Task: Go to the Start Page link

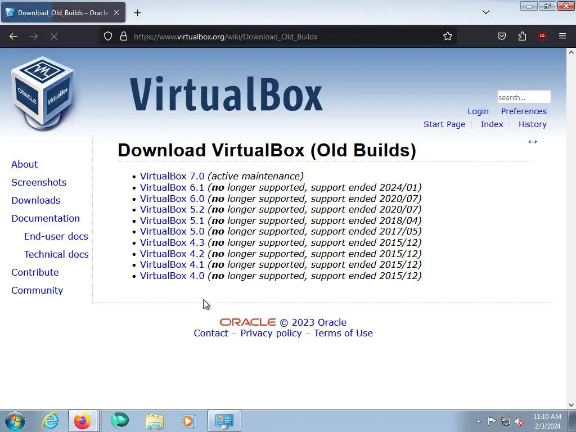Action: (444, 124)
